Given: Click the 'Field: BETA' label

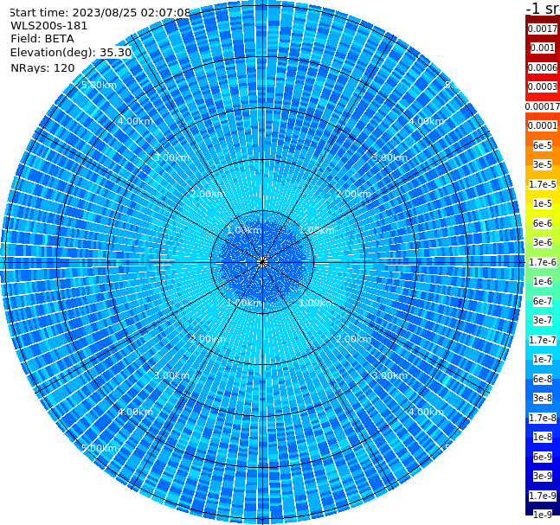Looking at the screenshot, I should point(42,39).
